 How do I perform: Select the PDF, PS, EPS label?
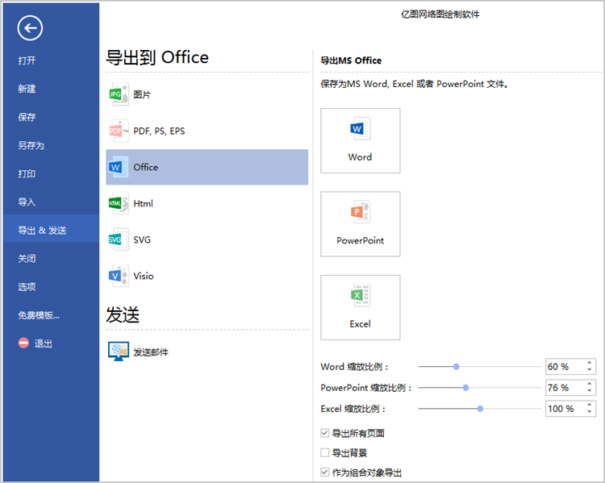click(159, 131)
